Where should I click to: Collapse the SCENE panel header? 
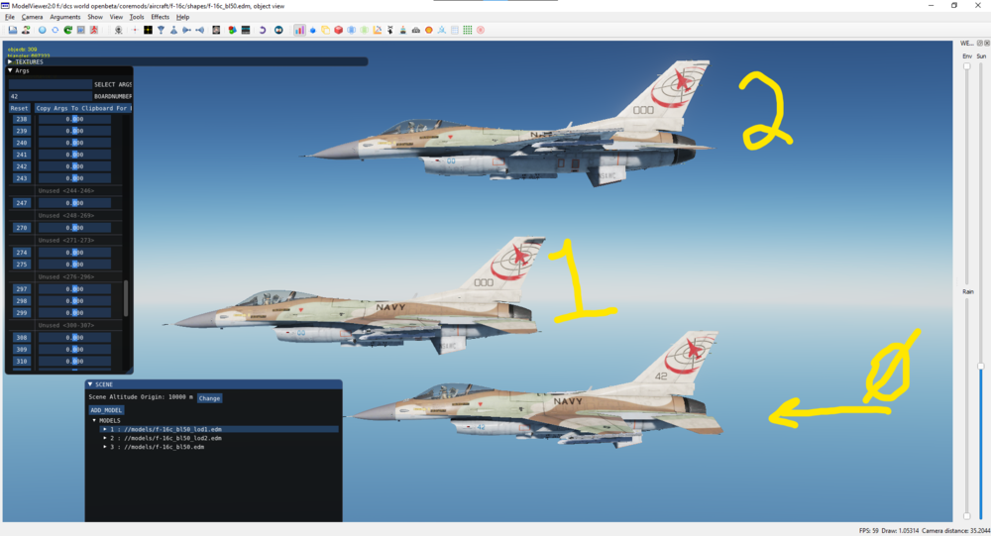90,384
